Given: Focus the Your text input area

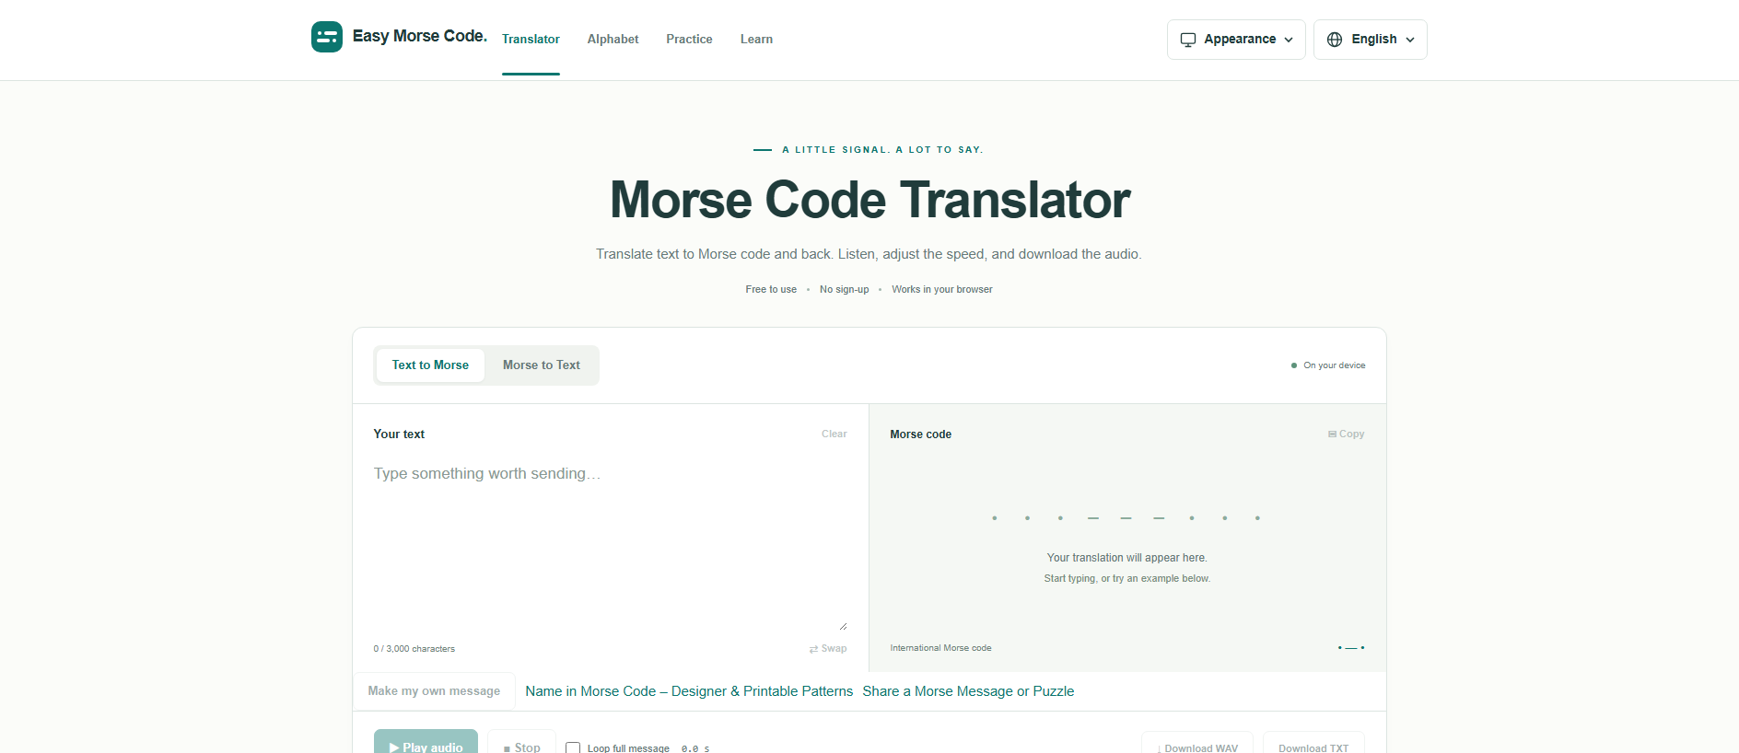Looking at the screenshot, I should click(610, 548).
